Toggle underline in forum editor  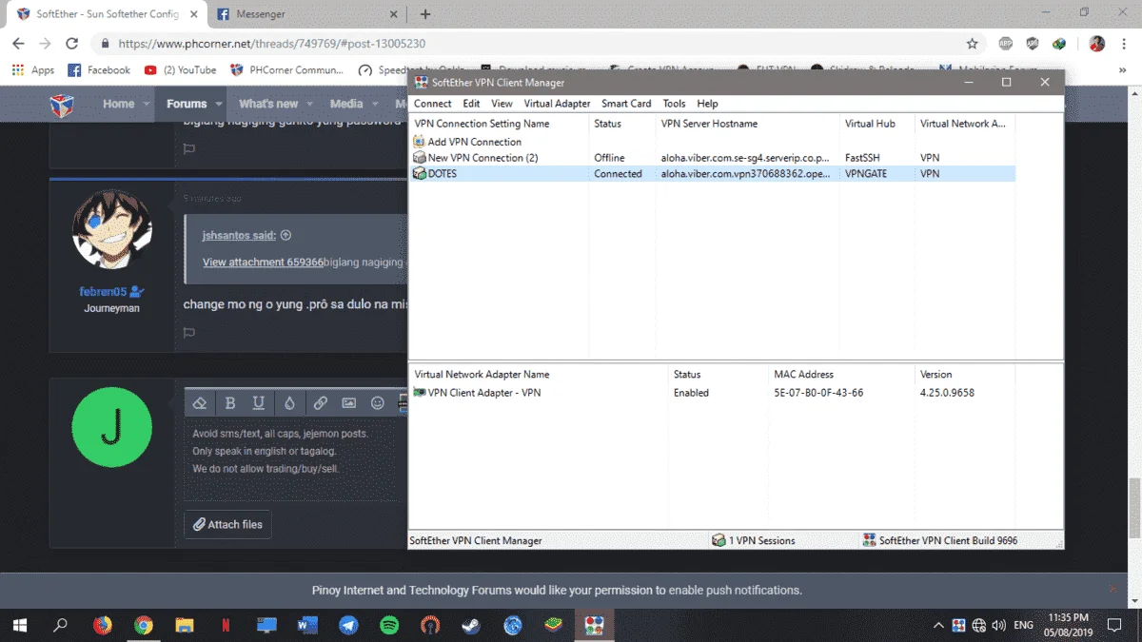258,403
